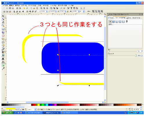Select the Tweak tool

pos(3,22)
